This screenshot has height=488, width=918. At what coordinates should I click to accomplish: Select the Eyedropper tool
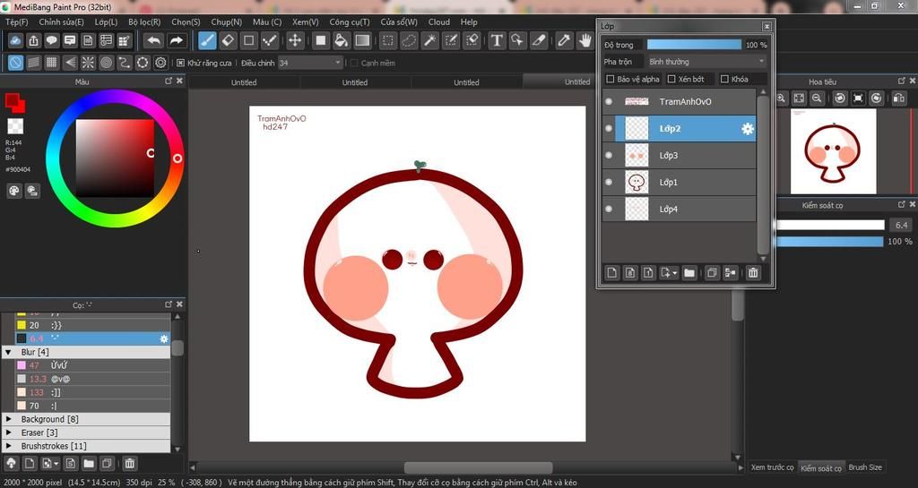coord(564,40)
